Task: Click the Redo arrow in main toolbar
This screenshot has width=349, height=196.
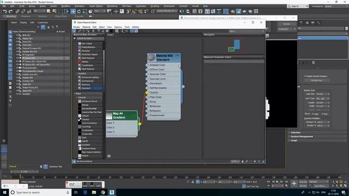Action: (x=10, y=11)
